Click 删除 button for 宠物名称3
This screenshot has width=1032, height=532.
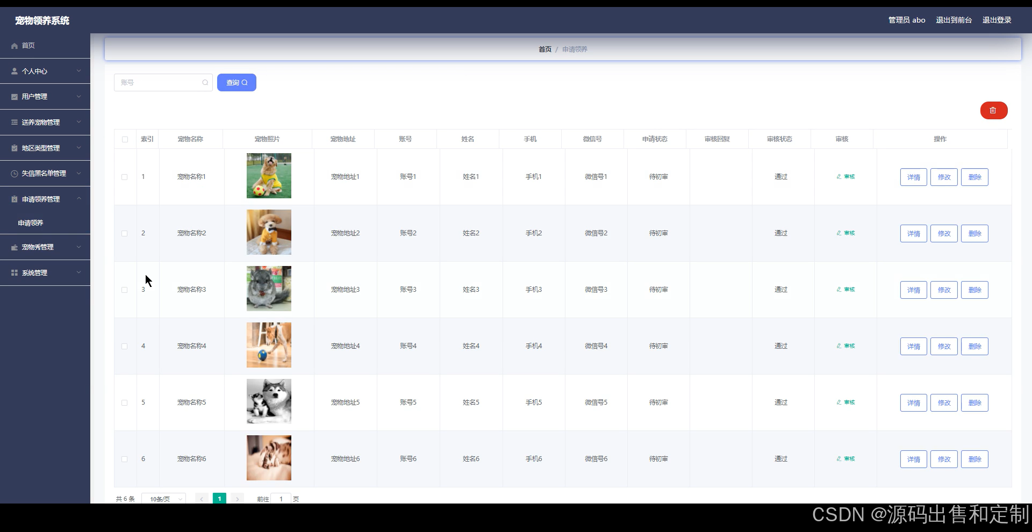975,290
